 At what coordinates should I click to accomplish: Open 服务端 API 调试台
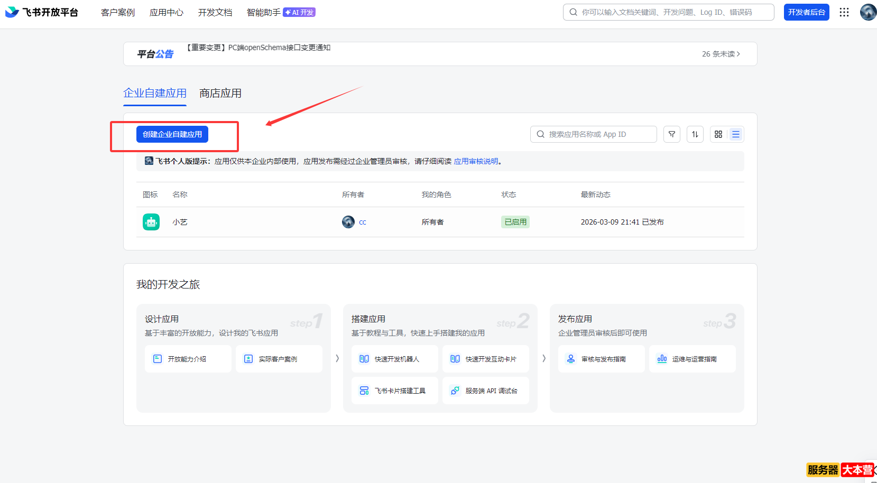tap(486, 391)
